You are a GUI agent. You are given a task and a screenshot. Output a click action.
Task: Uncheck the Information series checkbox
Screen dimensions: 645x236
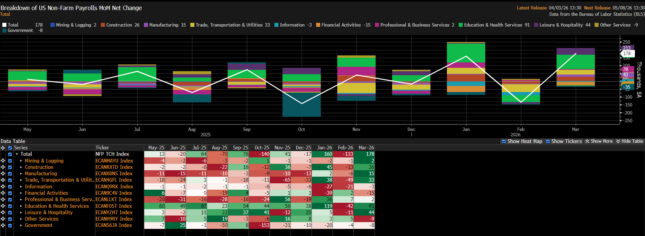pyautogui.click(x=10, y=187)
